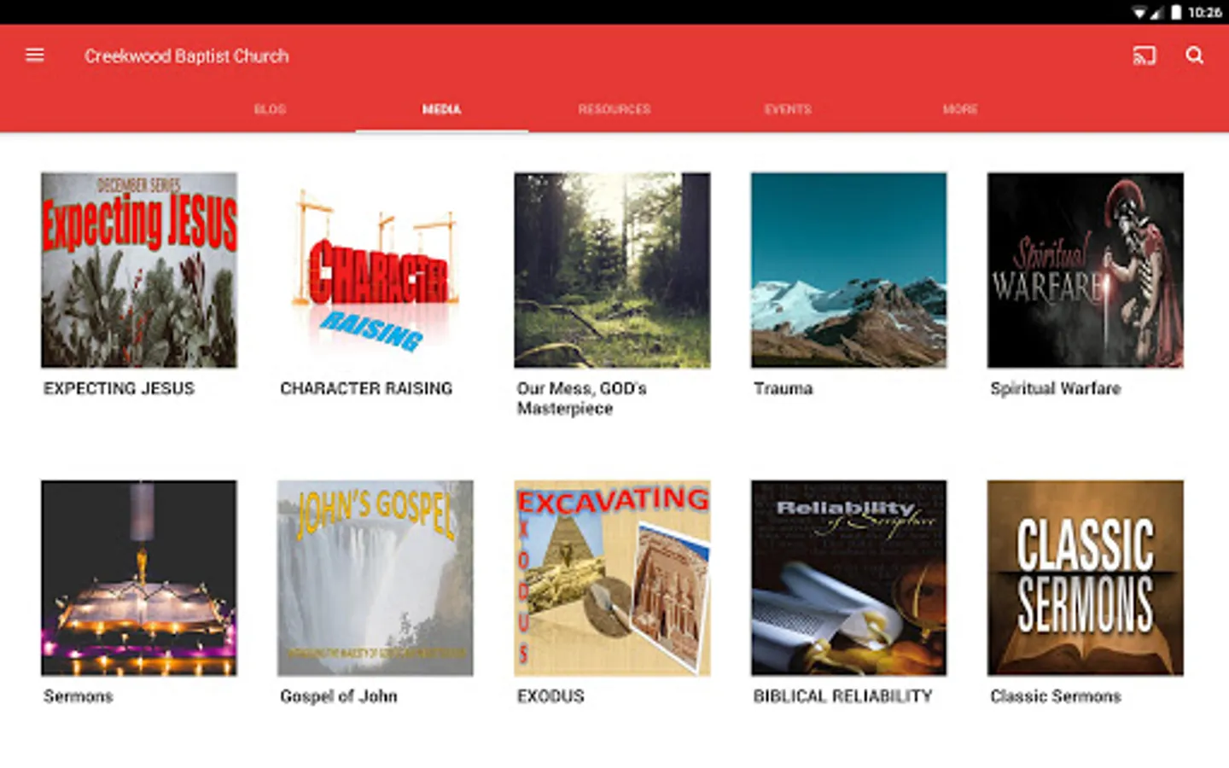The height and width of the screenshot is (768, 1229).
Task: Check the Wi-Fi signal icon in status bar
Action: tap(1139, 12)
